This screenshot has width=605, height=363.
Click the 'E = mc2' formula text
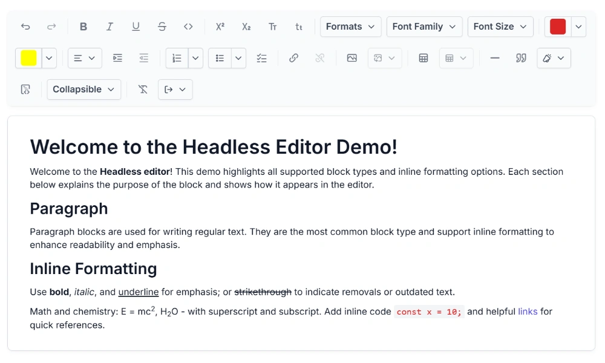coord(138,310)
